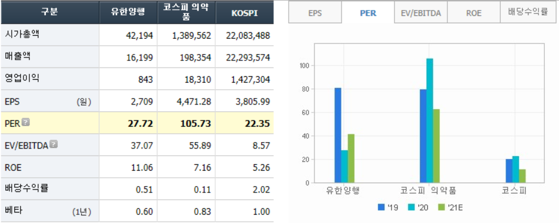The height and width of the screenshot is (223, 559).
Task: Select the ROE row label in table
Action: pyautogui.click(x=13, y=168)
